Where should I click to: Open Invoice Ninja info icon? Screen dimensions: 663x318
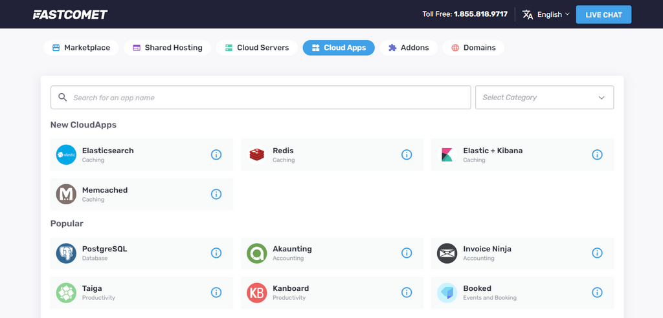[597, 253]
